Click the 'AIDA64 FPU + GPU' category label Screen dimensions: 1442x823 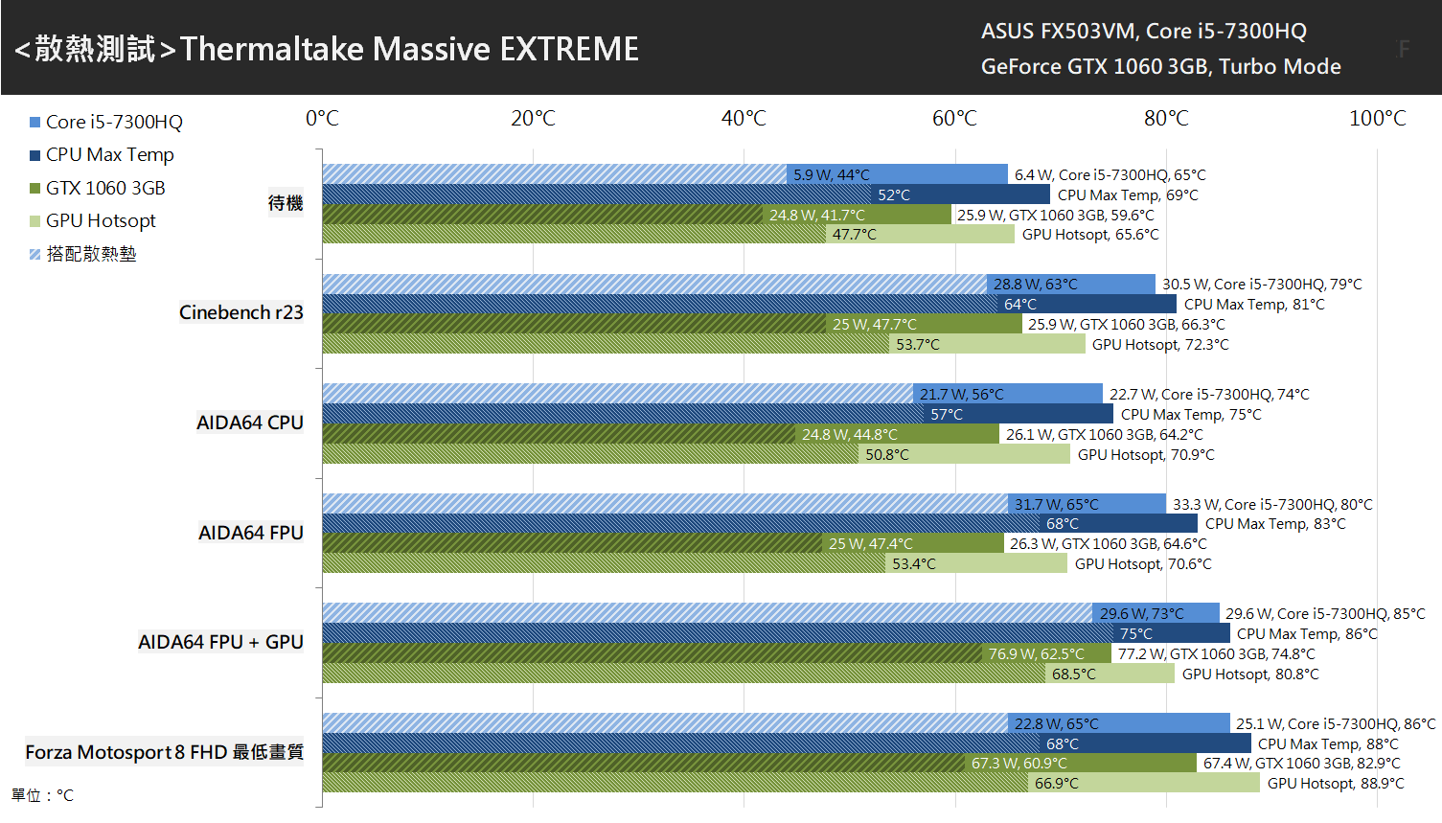pyautogui.click(x=220, y=642)
